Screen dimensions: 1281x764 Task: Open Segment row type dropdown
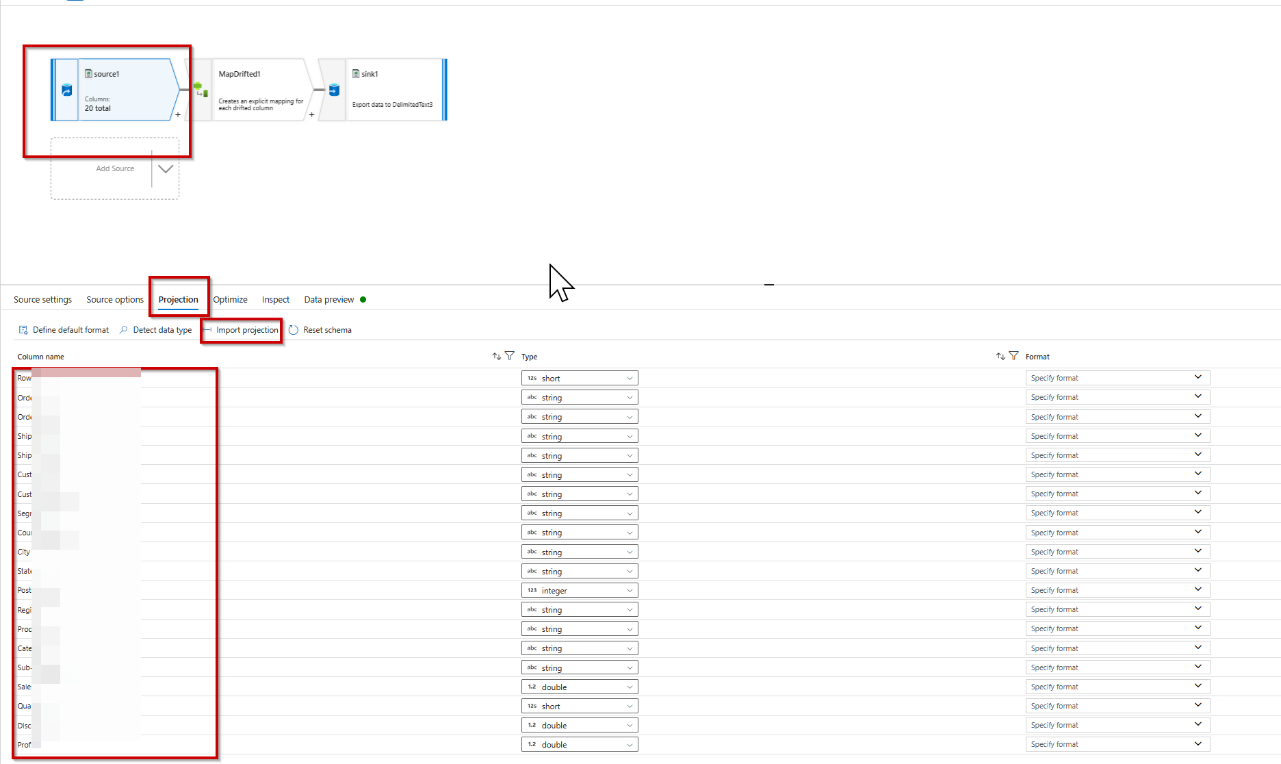click(x=580, y=513)
